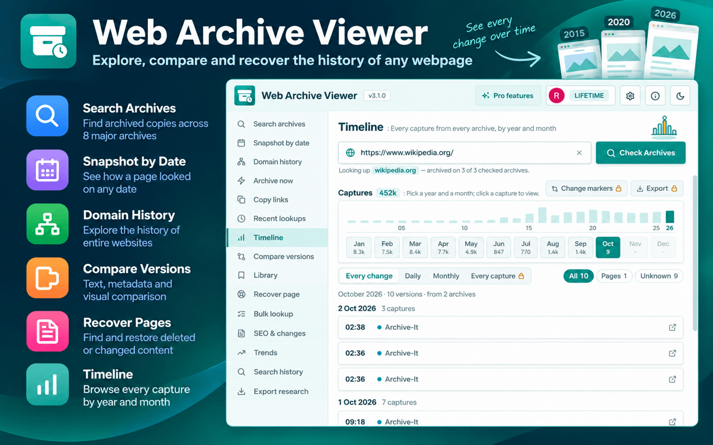The height and width of the screenshot is (445, 713).
Task: Switch to the Monthly view
Action: (x=446, y=276)
